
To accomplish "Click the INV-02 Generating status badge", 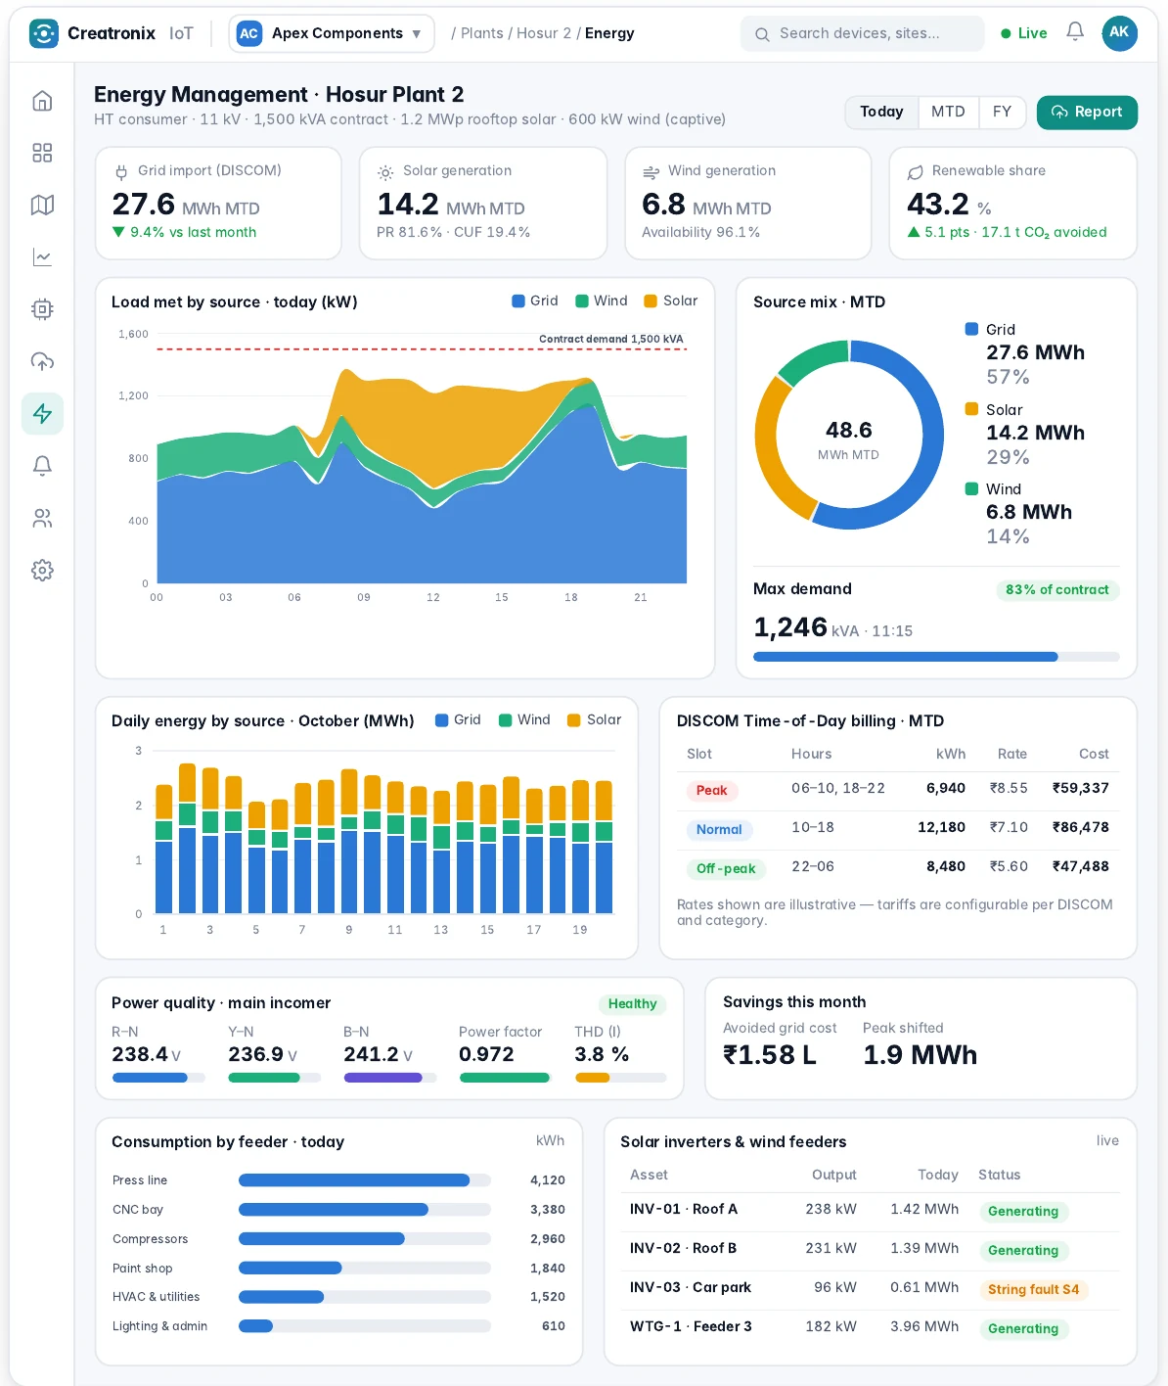I will click(1023, 1251).
